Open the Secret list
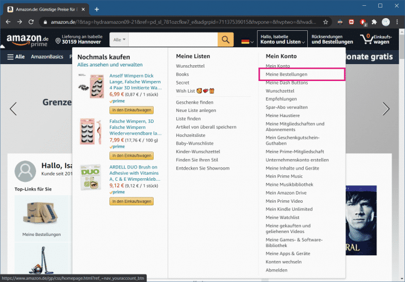The image size is (405, 282). (x=182, y=83)
